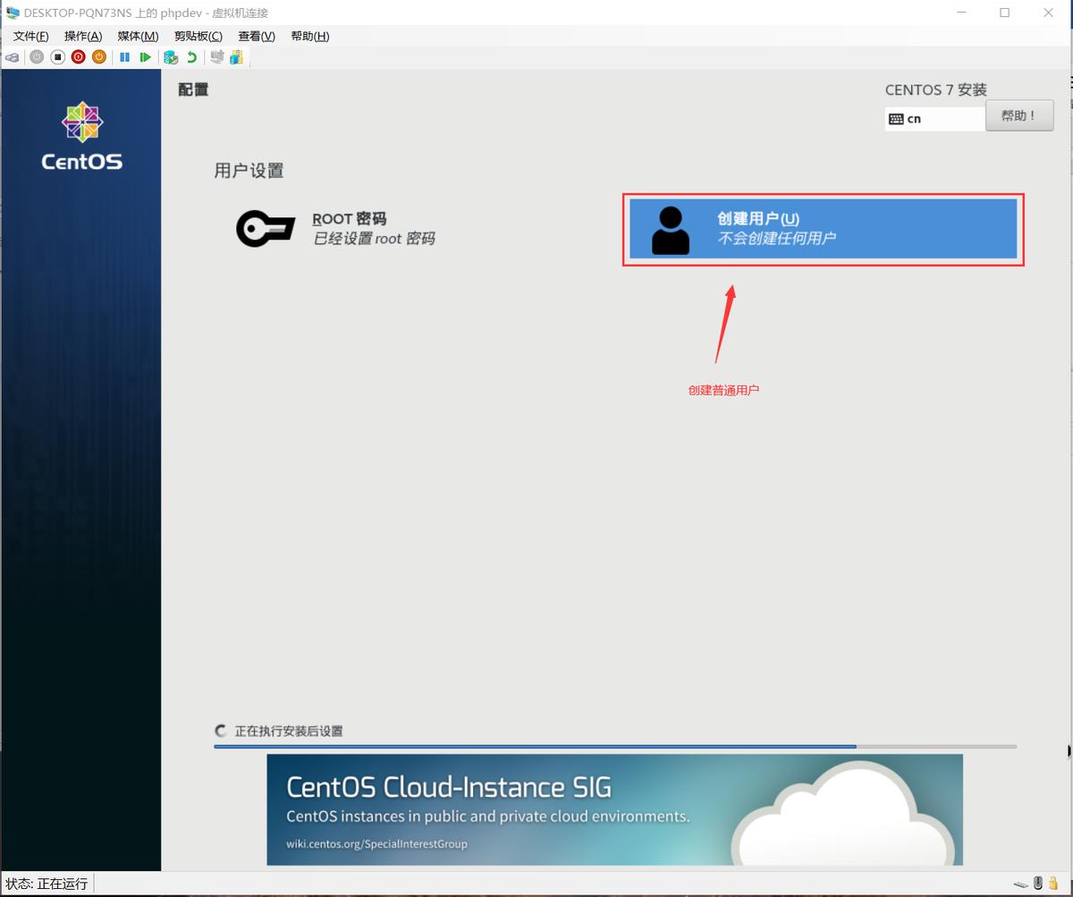
Task: Click the cn keyboard layout indicator
Action: pos(935,118)
